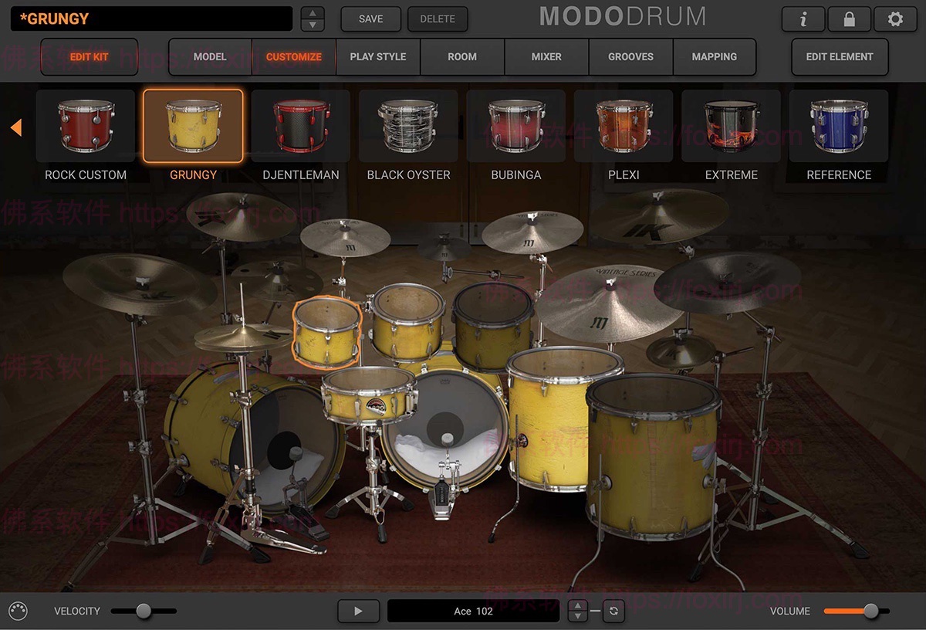The image size is (926, 630).
Task: Switch to the GROOVES tab
Action: (x=630, y=56)
